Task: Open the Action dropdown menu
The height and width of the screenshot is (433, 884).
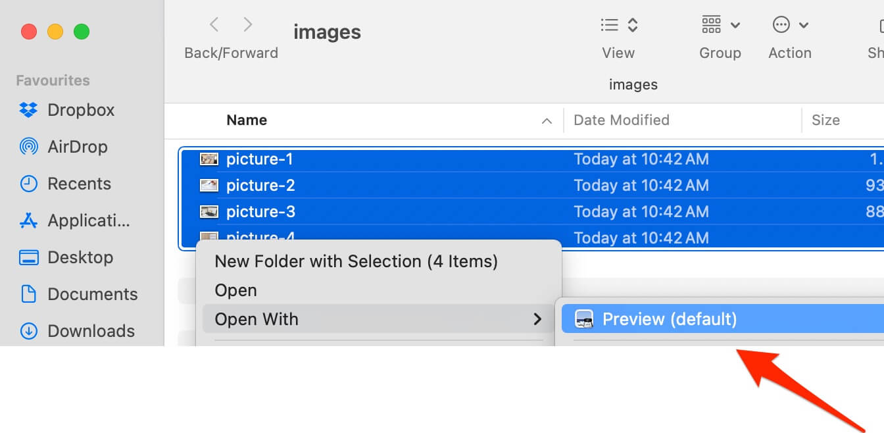Action: [x=789, y=26]
